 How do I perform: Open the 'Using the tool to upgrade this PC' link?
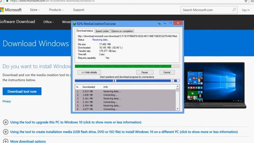click(x=76, y=122)
